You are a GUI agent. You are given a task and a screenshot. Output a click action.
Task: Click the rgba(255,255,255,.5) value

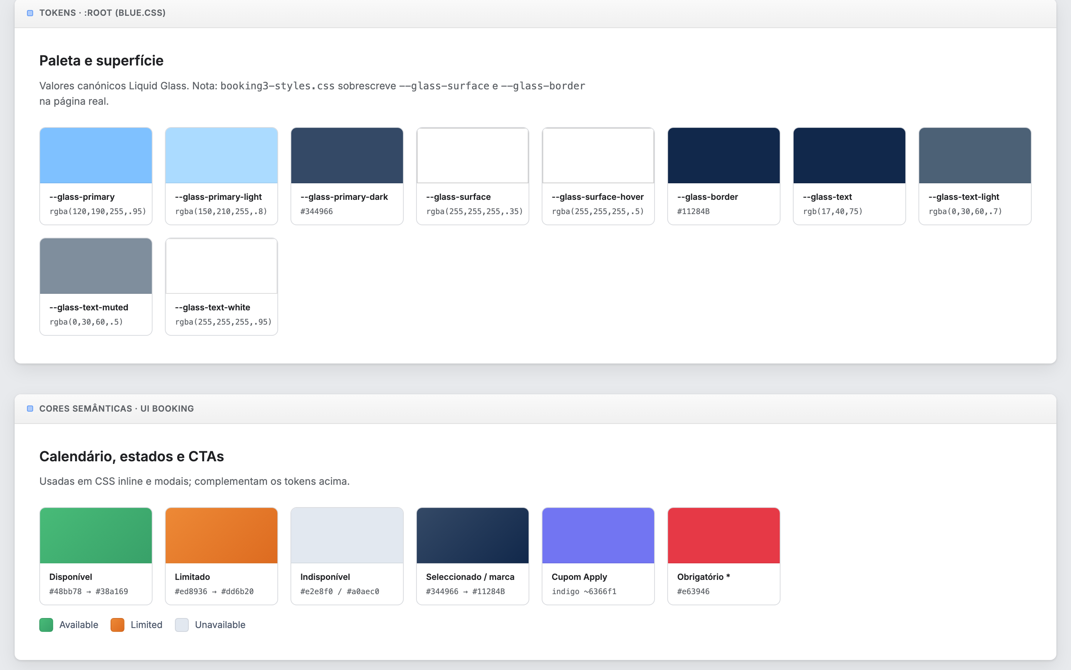click(x=598, y=211)
